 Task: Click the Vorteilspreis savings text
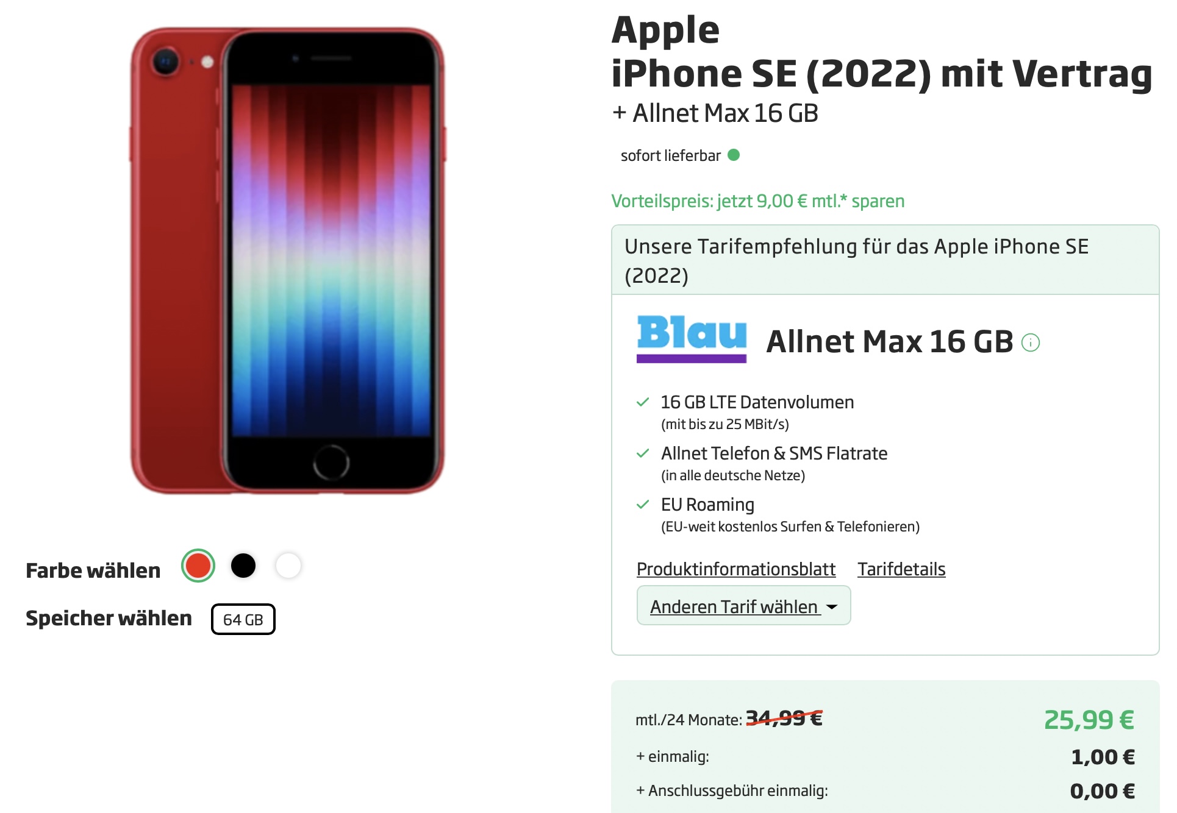(758, 201)
